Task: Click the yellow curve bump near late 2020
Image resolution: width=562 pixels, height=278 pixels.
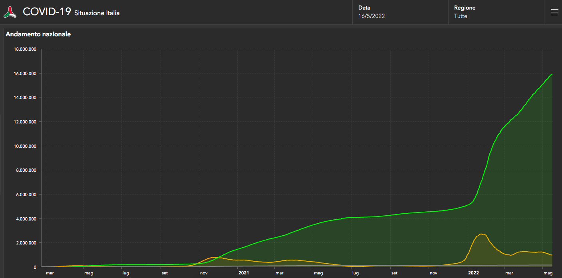Action: (214, 257)
